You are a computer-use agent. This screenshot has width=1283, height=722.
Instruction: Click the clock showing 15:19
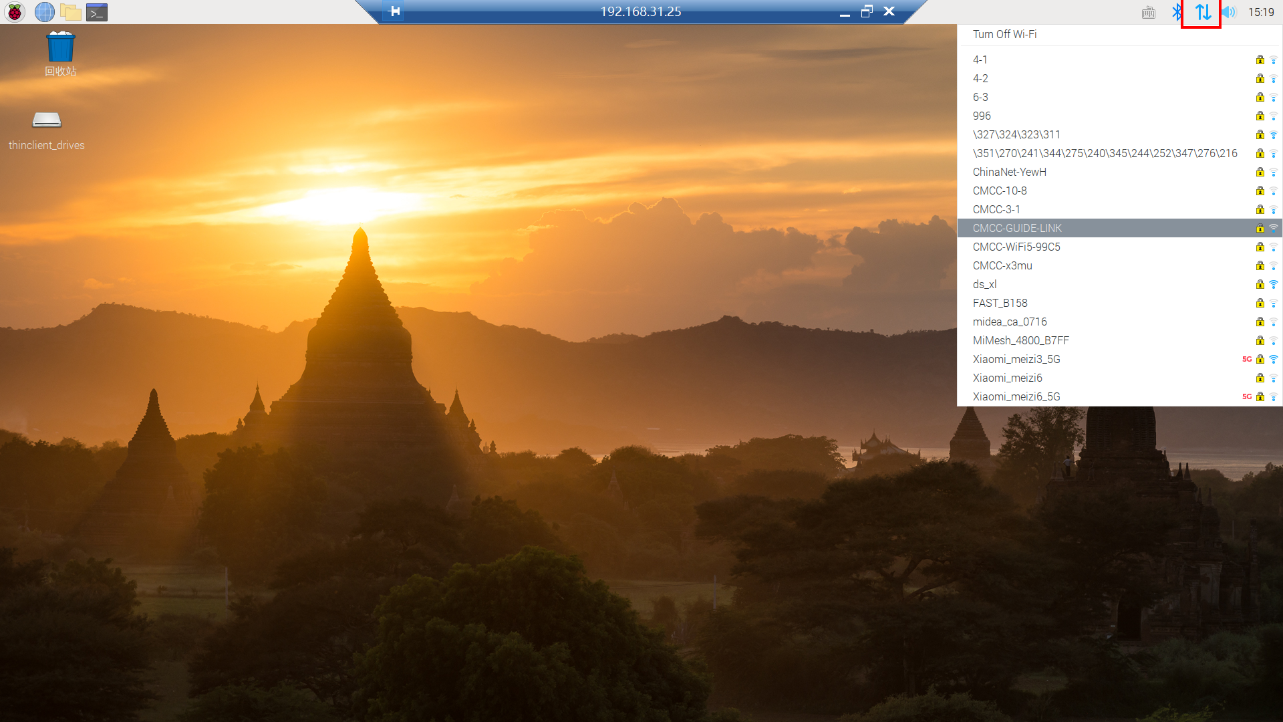click(1261, 12)
